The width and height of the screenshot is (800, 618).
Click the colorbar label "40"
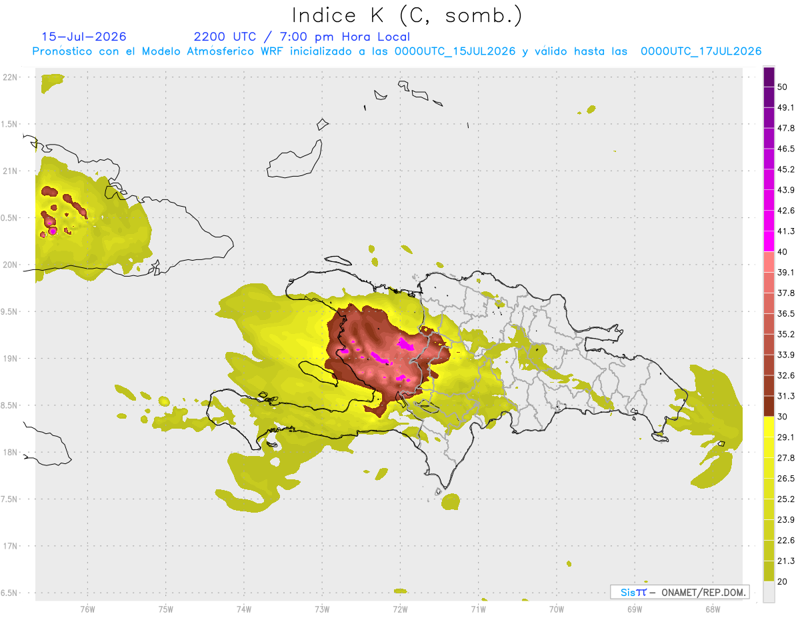click(783, 252)
